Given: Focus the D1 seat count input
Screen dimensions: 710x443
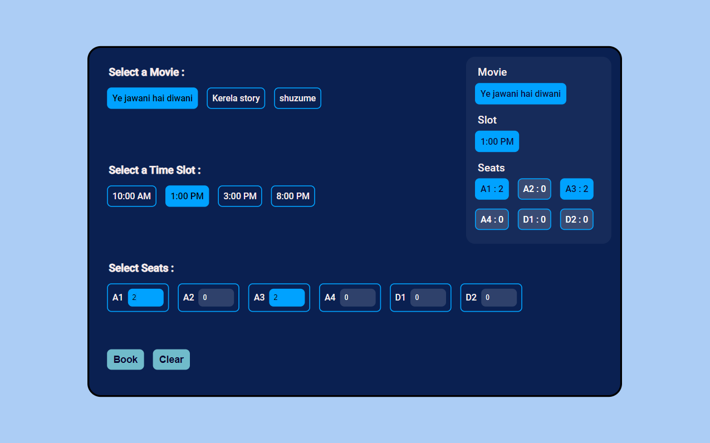Looking at the screenshot, I should pyautogui.click(x=429, y=298).
